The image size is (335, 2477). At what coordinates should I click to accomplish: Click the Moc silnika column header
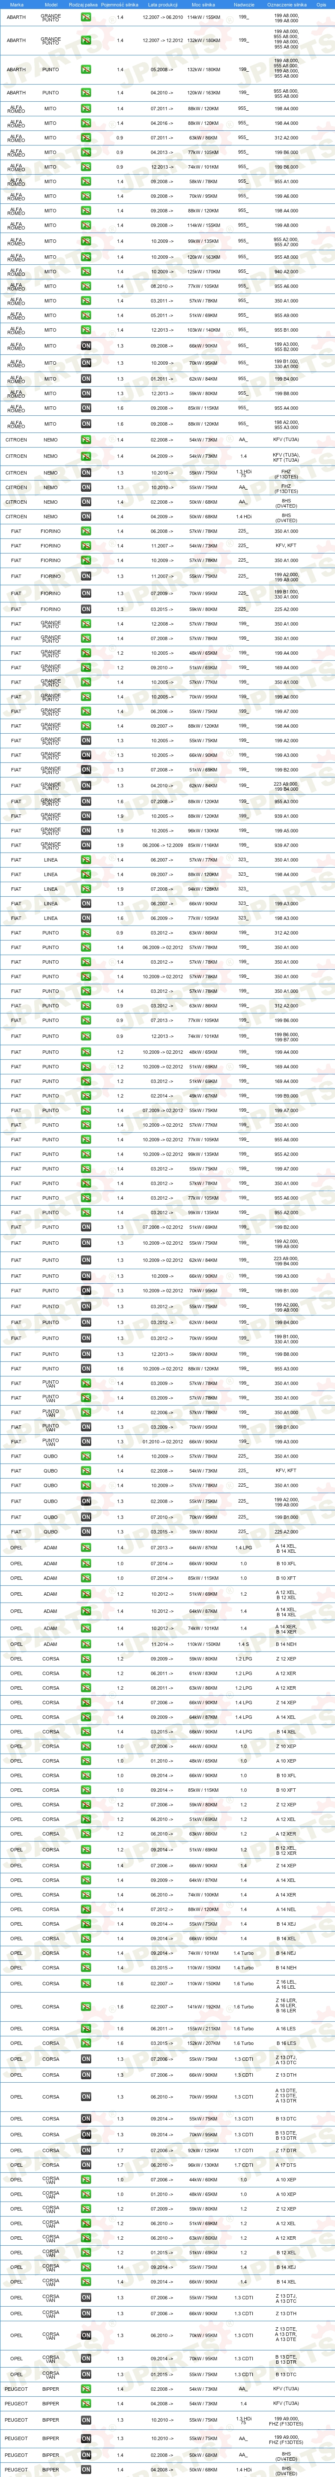[x=203, y=4]
